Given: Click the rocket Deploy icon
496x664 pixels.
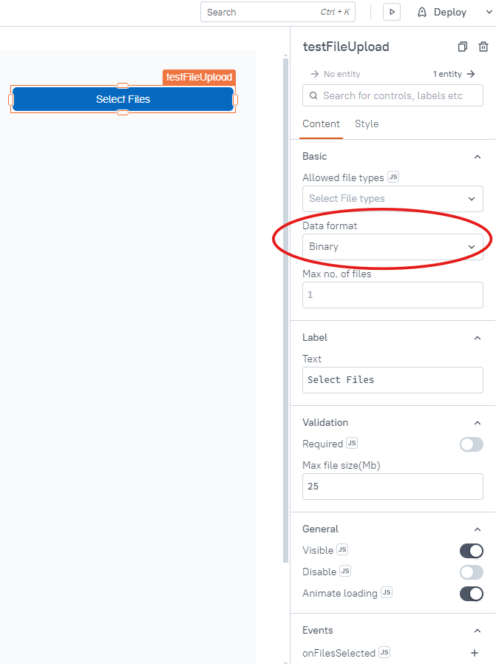Looking at the screenshot, I should click(421, 12).
